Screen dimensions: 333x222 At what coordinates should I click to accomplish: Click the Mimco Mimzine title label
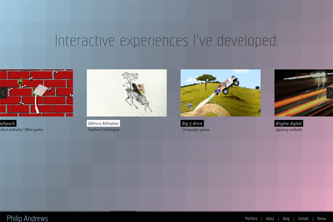coord(103,123)
